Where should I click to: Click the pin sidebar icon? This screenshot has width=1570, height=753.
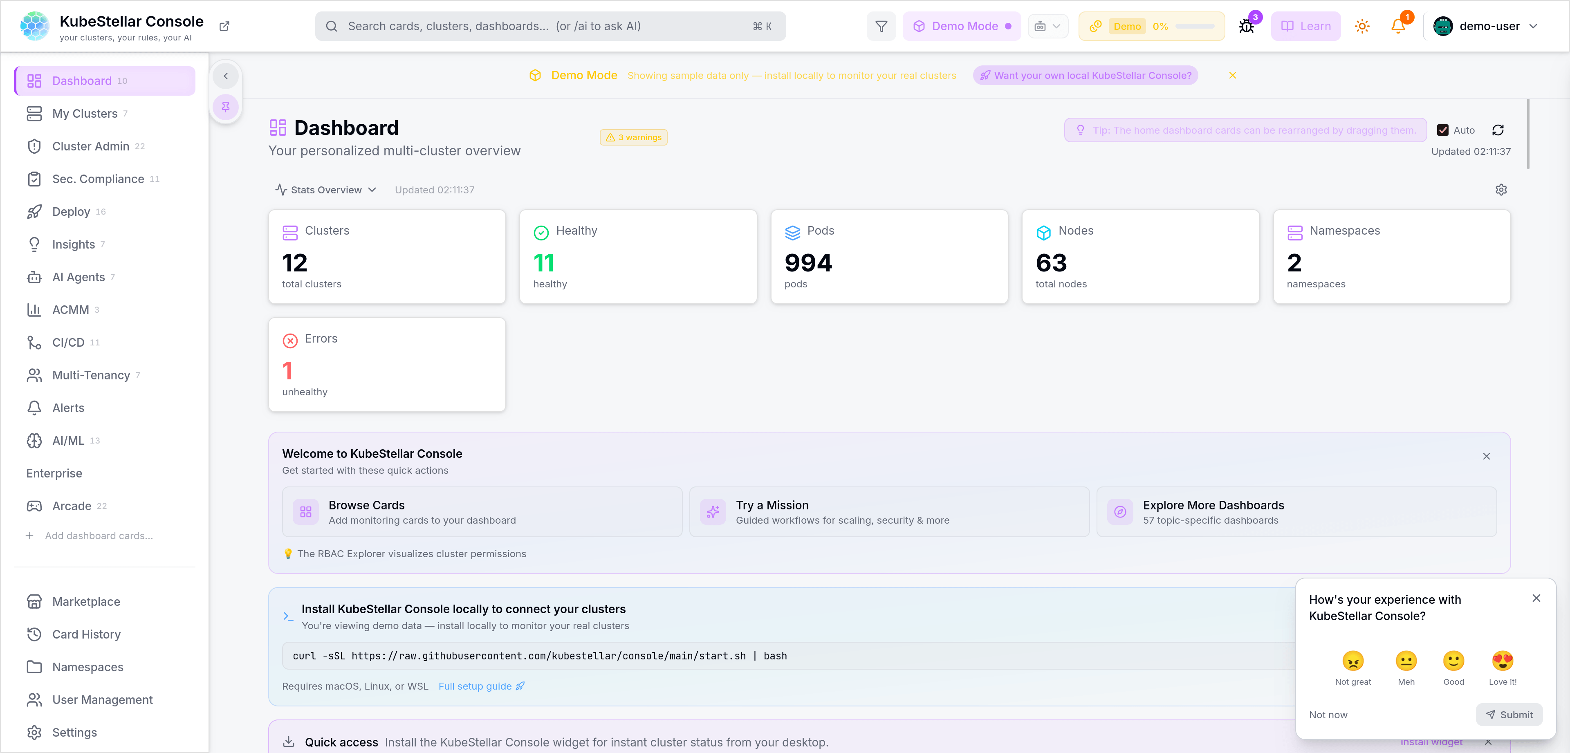pyautogui.click(x=226, y=107)
